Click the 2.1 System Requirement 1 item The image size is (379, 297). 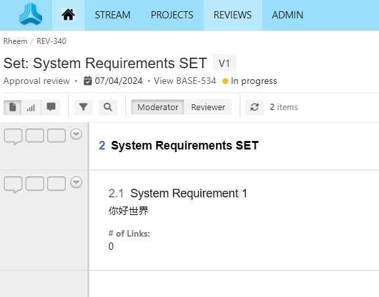coord(177,193)
